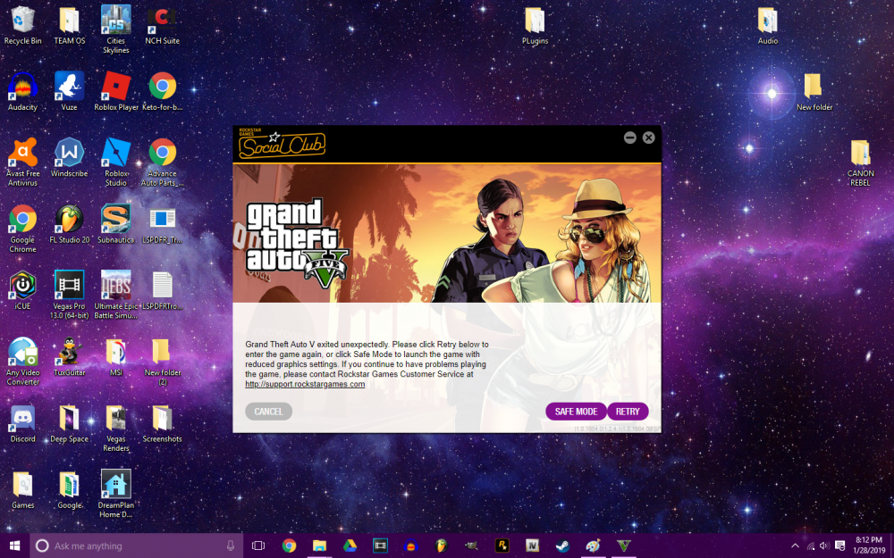
Task: Open the Discord shortcut on the desktop
Action: [x=21, y=420]
